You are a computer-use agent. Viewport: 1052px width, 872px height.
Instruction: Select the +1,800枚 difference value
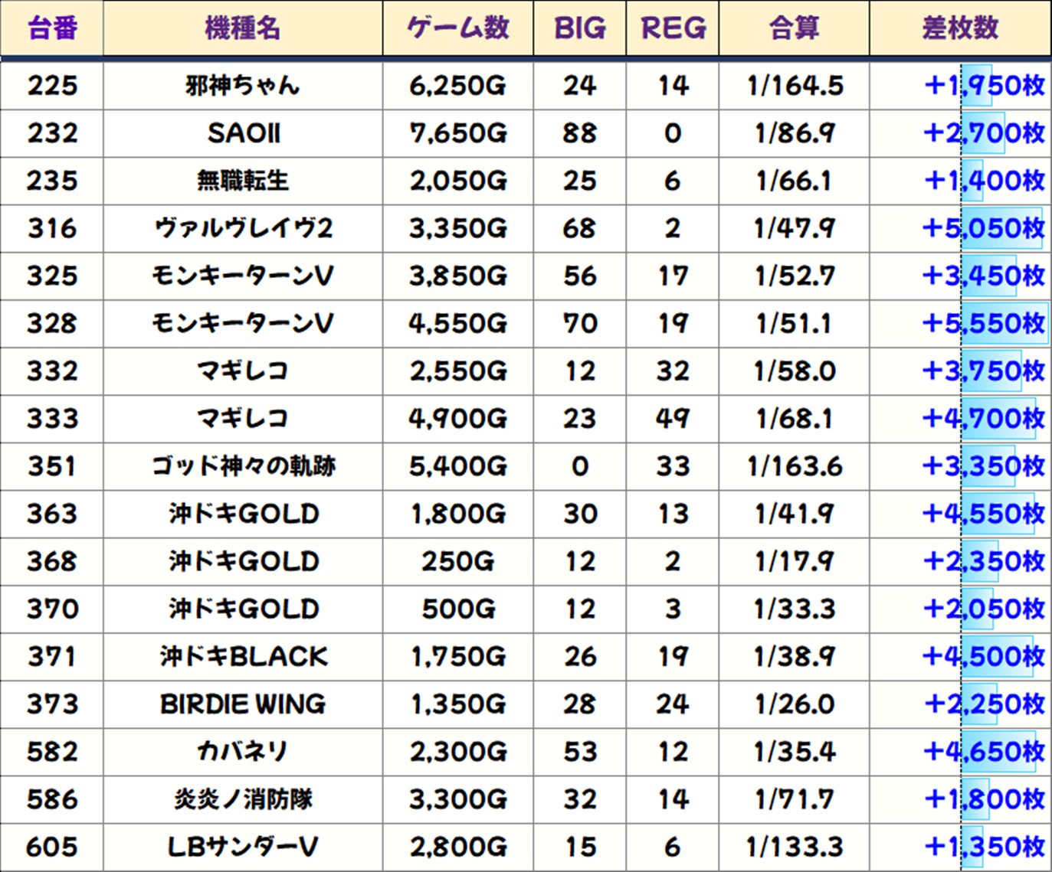click(x=985, y=799)
